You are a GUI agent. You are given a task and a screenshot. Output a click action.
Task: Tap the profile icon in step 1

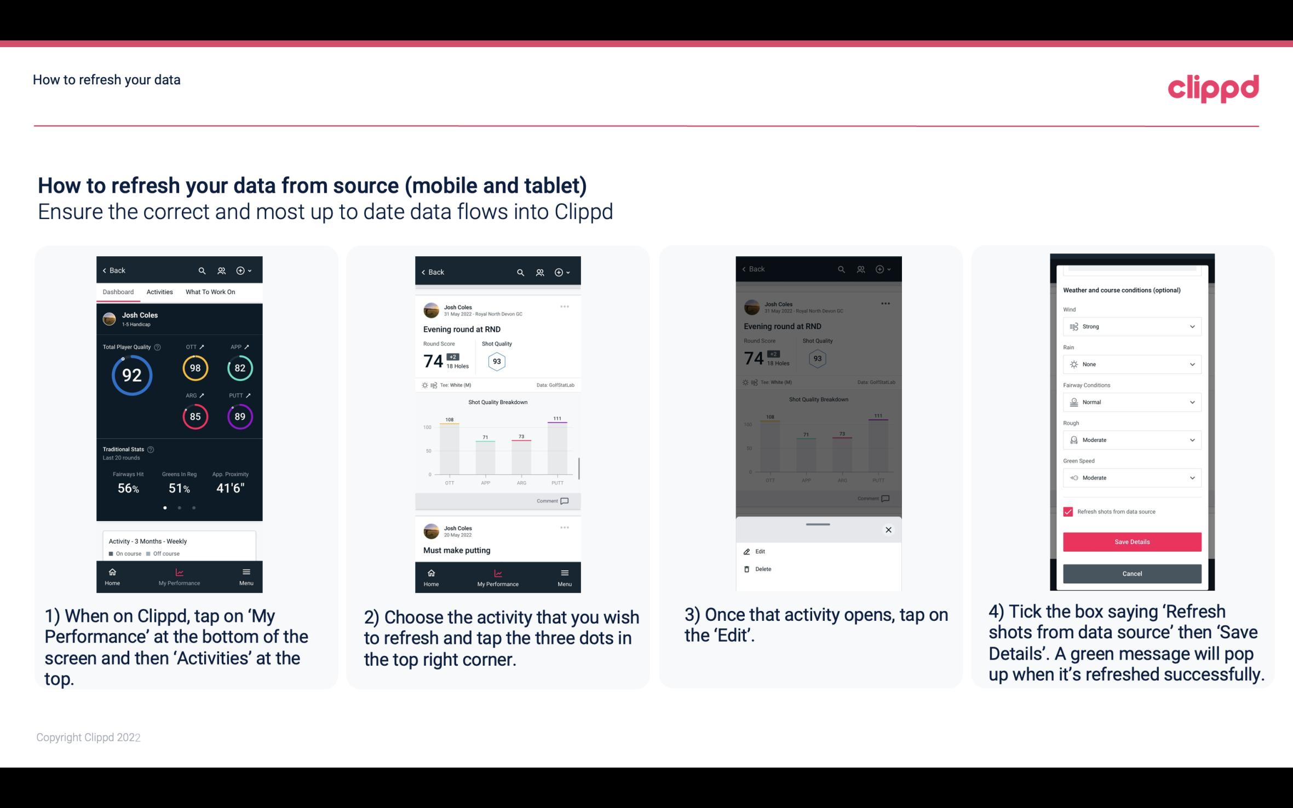(x=222, y=270)
